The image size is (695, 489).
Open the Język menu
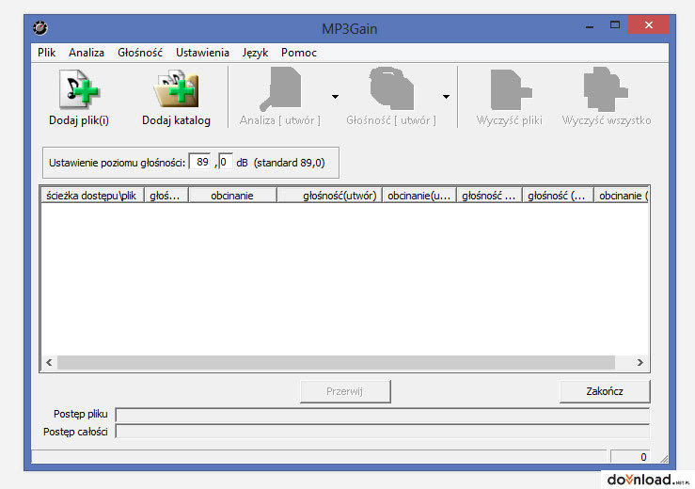point(255,53)
